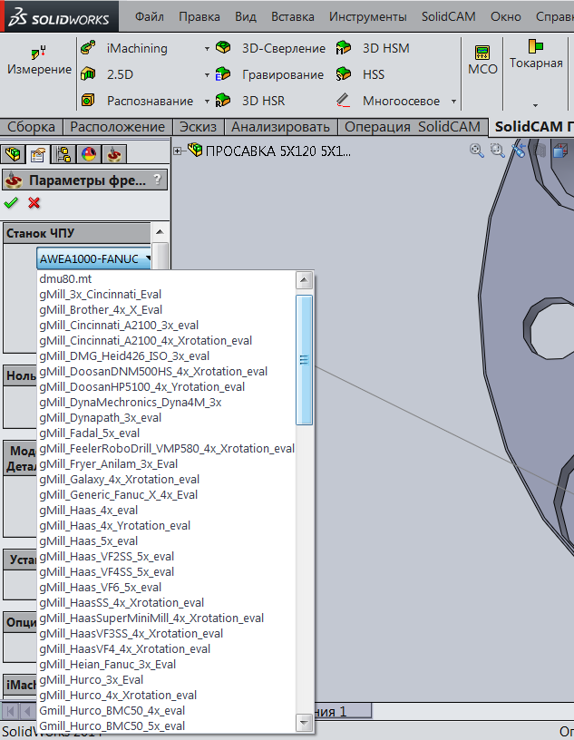Select gMill_Haas_VF2SS_5x_eval
This screenshot has width=574, height=740.
[166, 557]
